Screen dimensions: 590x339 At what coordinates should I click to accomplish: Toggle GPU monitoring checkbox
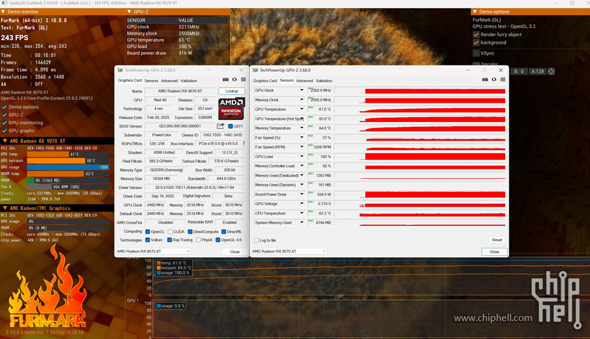[5, 123]
